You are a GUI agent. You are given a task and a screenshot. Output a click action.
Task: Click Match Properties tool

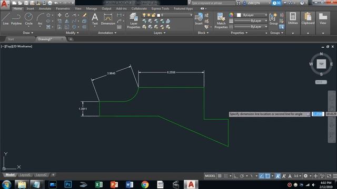coord(221,20)
